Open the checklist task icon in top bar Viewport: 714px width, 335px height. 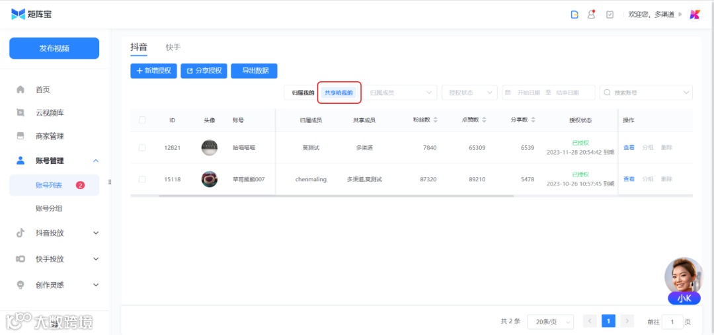tap(610, 15)
